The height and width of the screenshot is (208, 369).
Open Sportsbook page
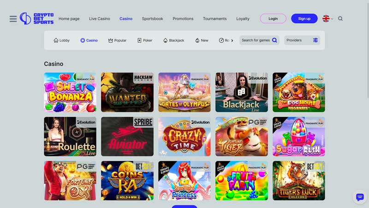(x=153, y=18)
